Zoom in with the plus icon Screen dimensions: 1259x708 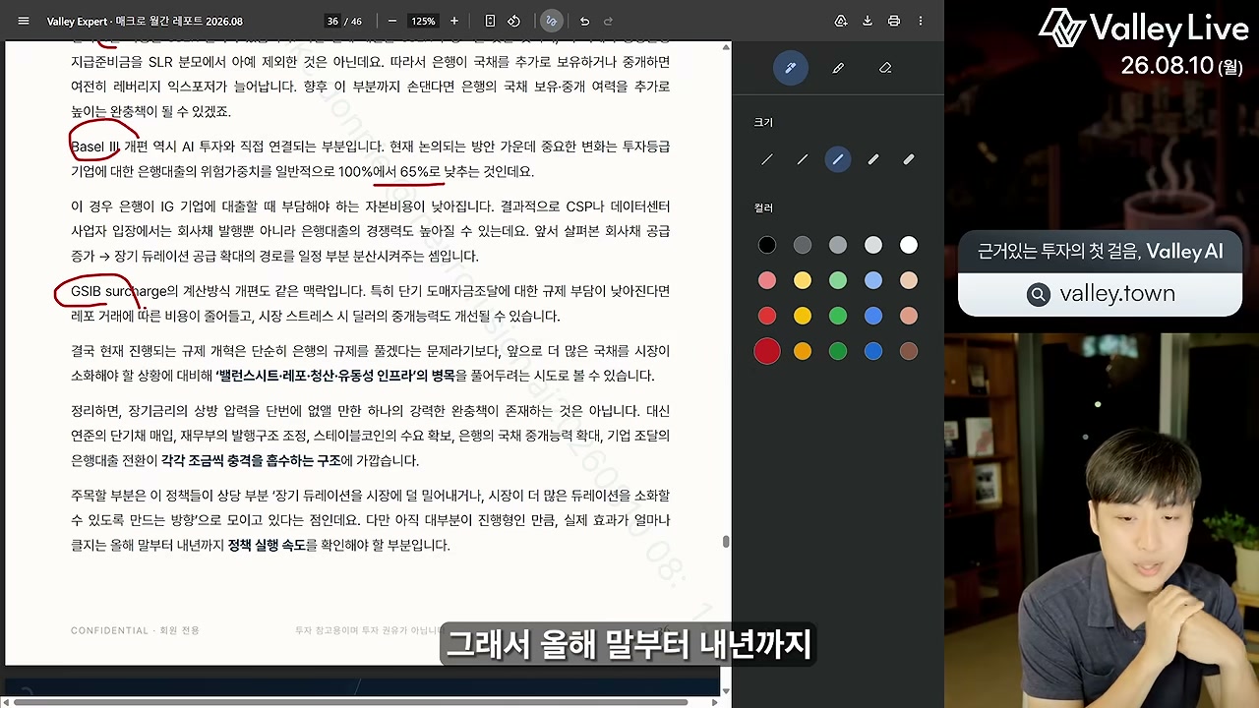(x=453, y=21)
